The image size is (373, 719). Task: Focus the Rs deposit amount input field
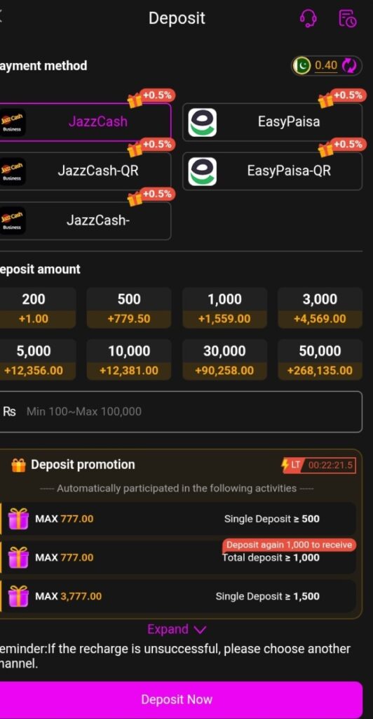tap(181, 411)
